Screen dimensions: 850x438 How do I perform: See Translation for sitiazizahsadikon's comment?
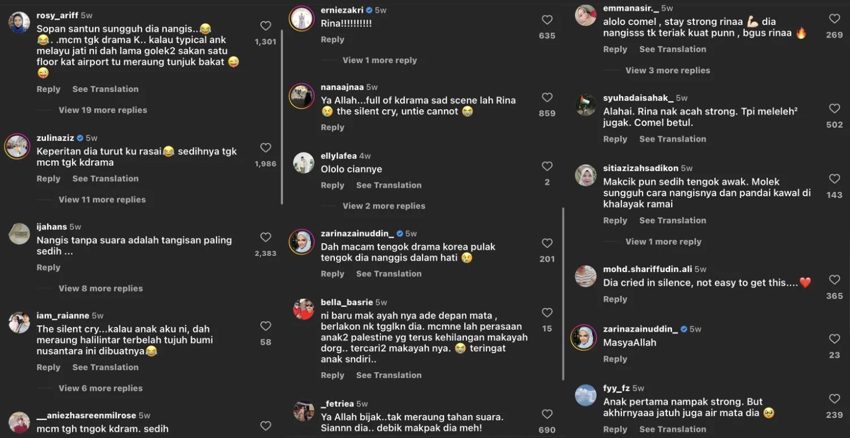(672, 220)
